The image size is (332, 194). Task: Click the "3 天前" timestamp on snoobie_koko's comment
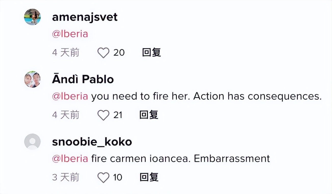[66, 177]
